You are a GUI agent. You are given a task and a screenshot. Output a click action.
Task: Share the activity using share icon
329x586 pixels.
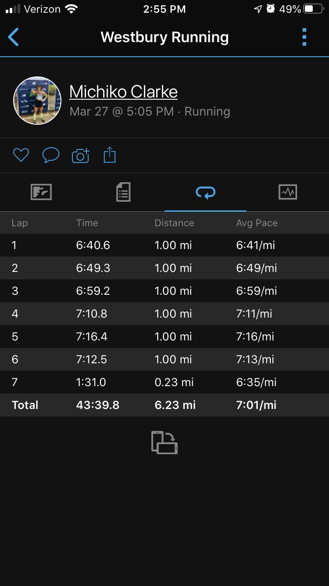pos(109,155)
